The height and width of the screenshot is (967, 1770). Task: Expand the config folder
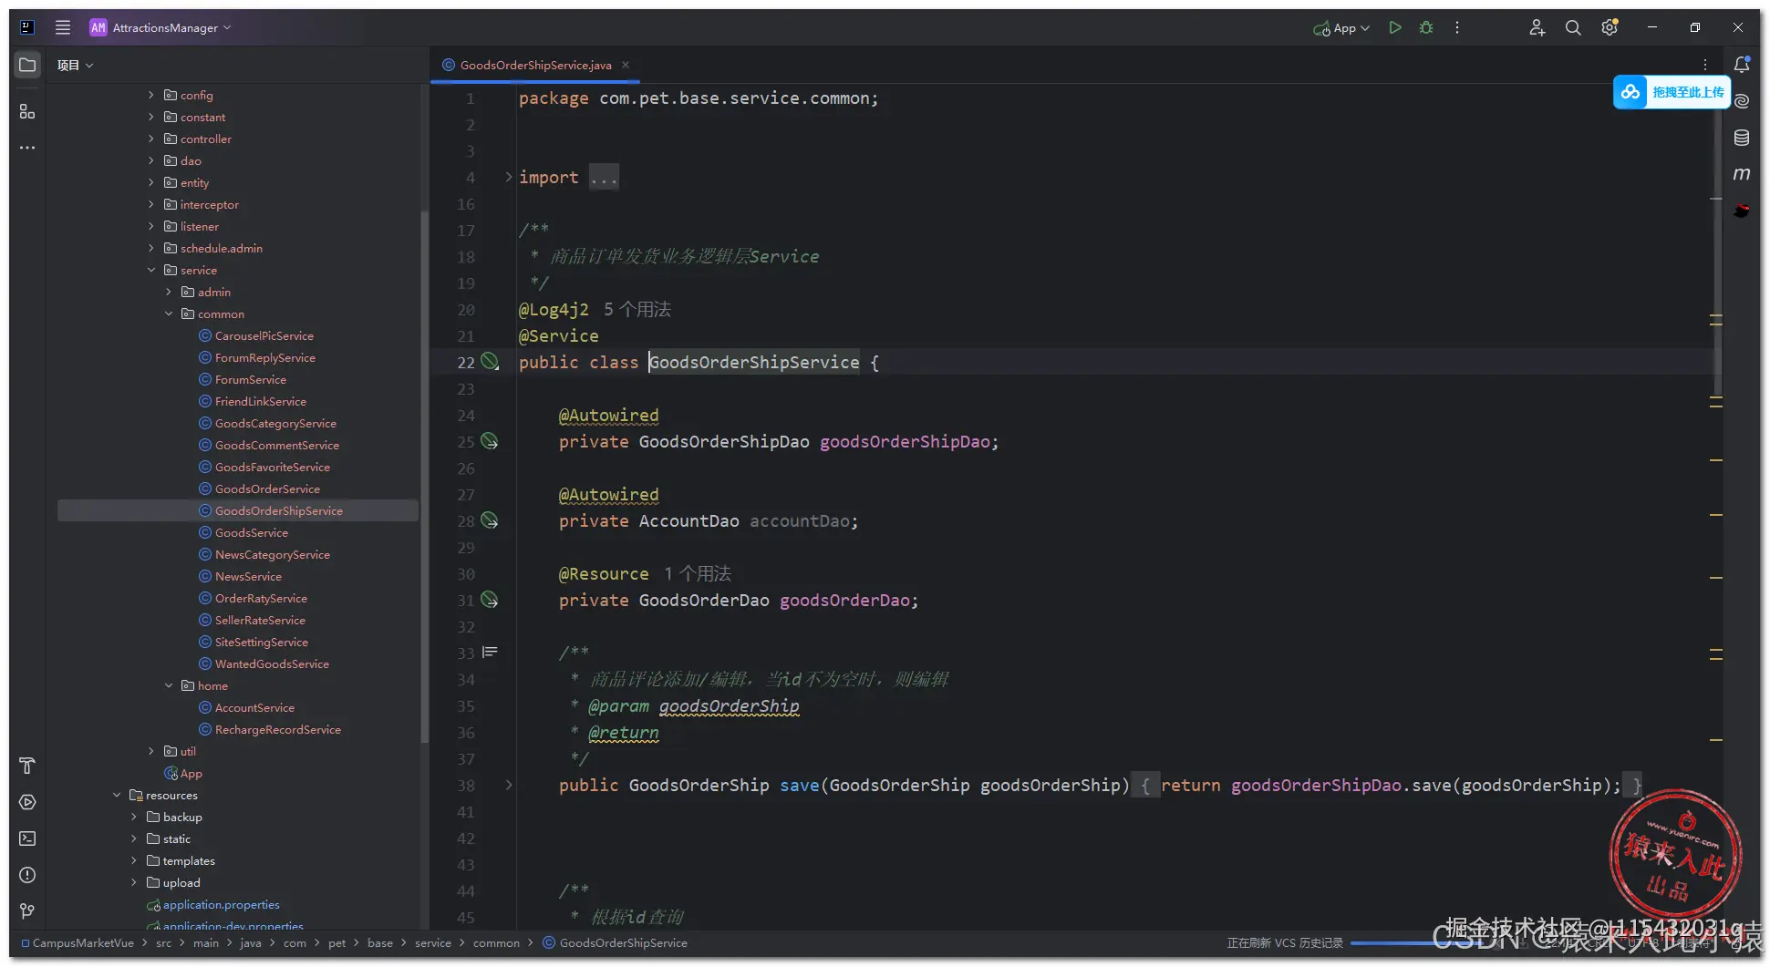(151, 95)
